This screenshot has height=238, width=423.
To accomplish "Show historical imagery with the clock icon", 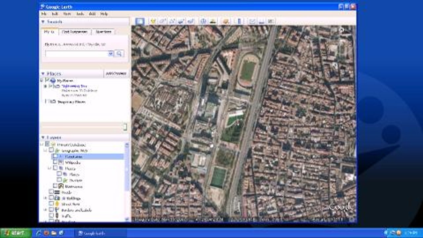I will [203, 21].
